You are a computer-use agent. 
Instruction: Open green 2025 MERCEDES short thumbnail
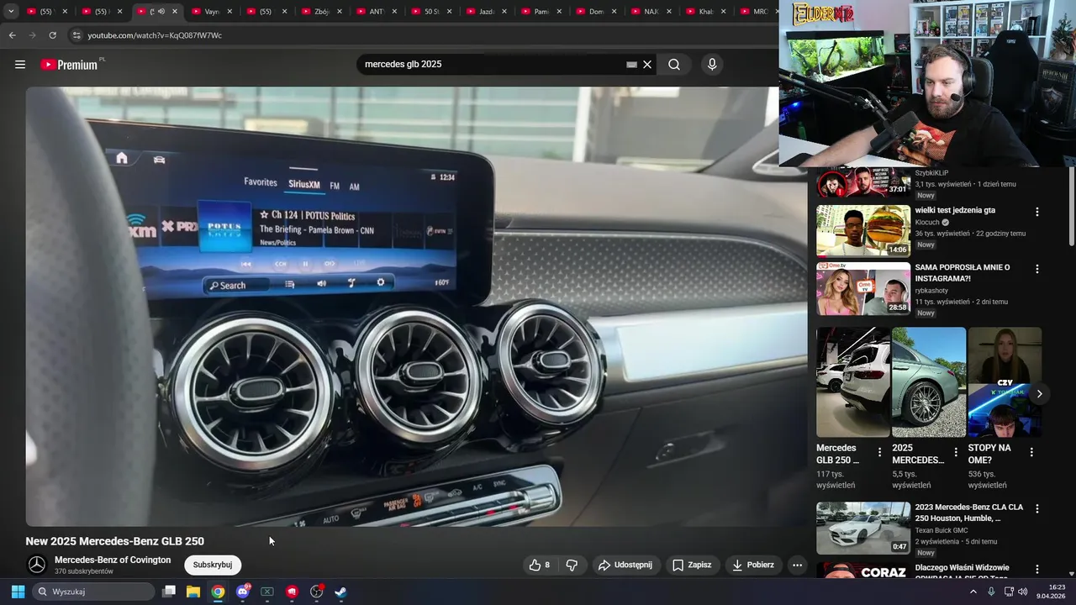click(929, 382)
